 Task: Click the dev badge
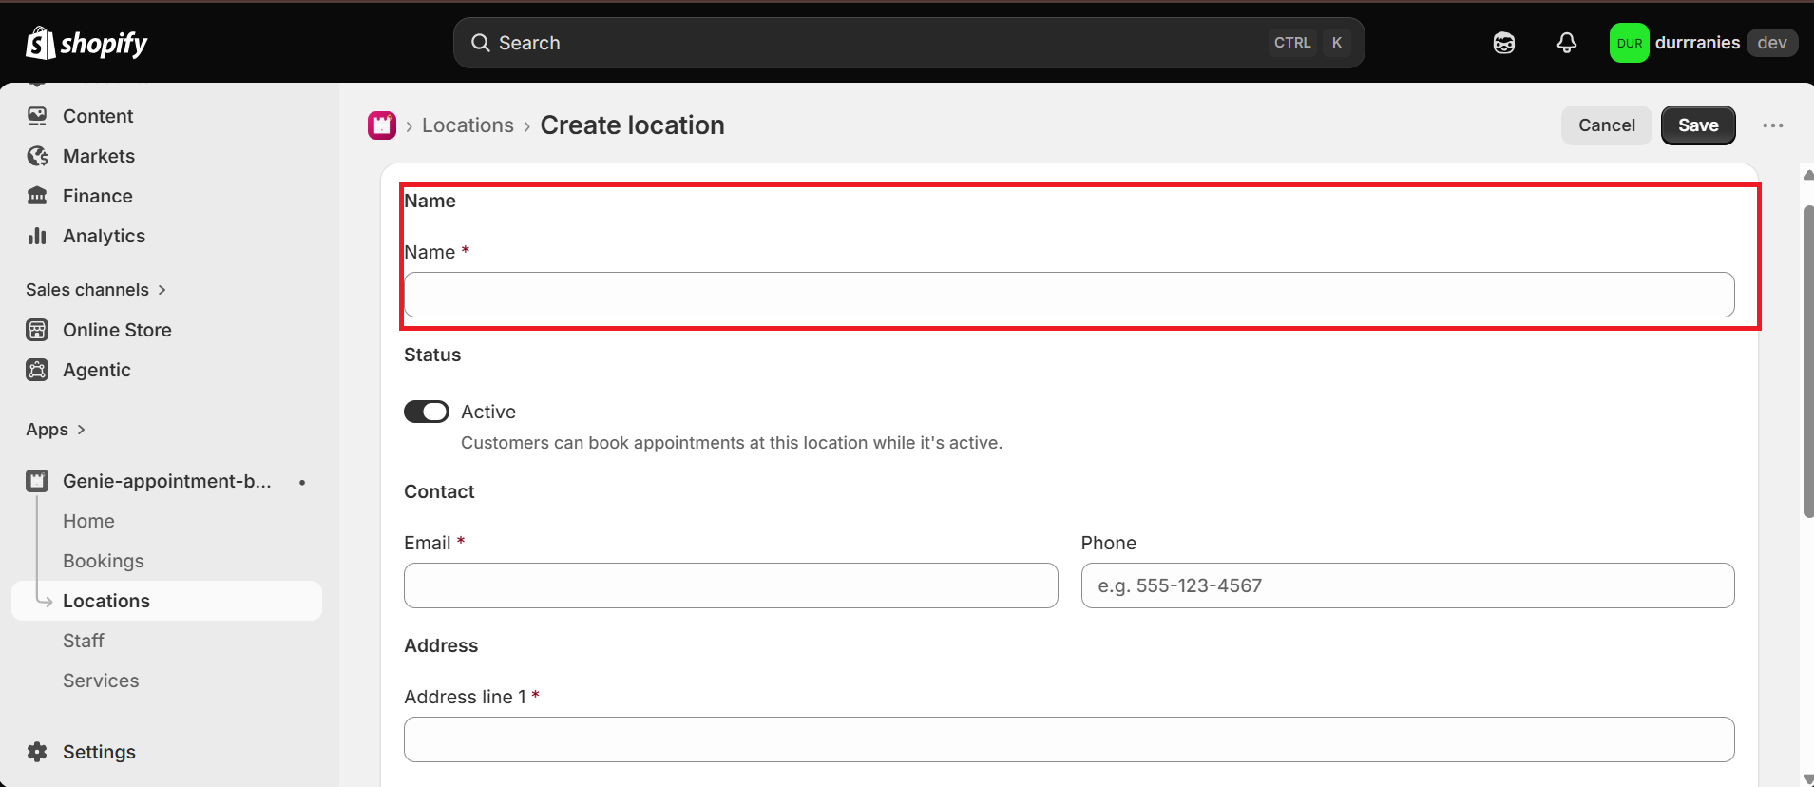[x=1772, y=43]
